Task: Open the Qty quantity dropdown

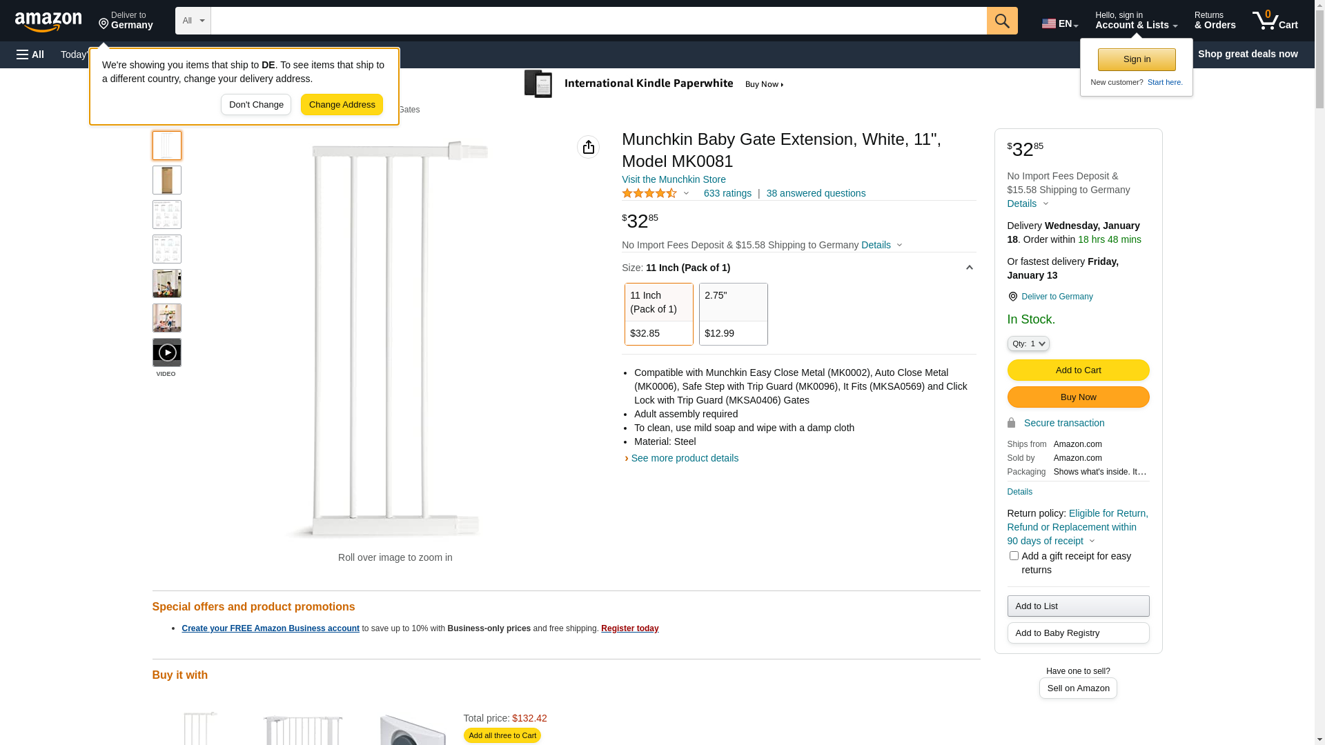Action: tap(1028, 344)
